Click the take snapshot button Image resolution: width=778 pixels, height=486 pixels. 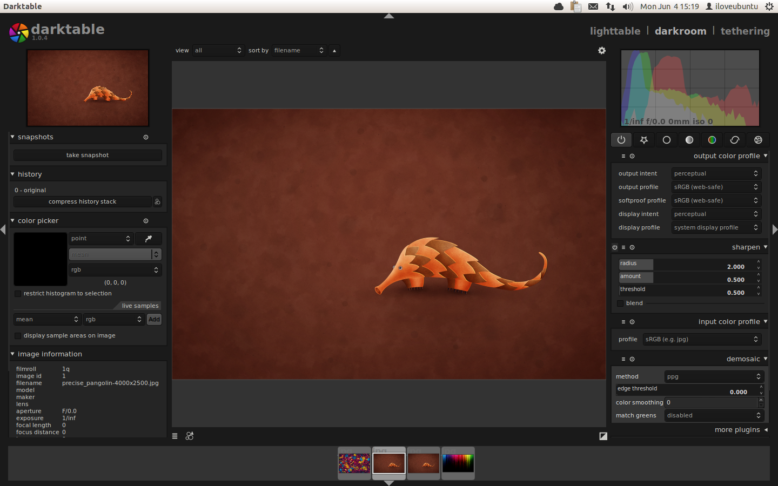point(88,156)
